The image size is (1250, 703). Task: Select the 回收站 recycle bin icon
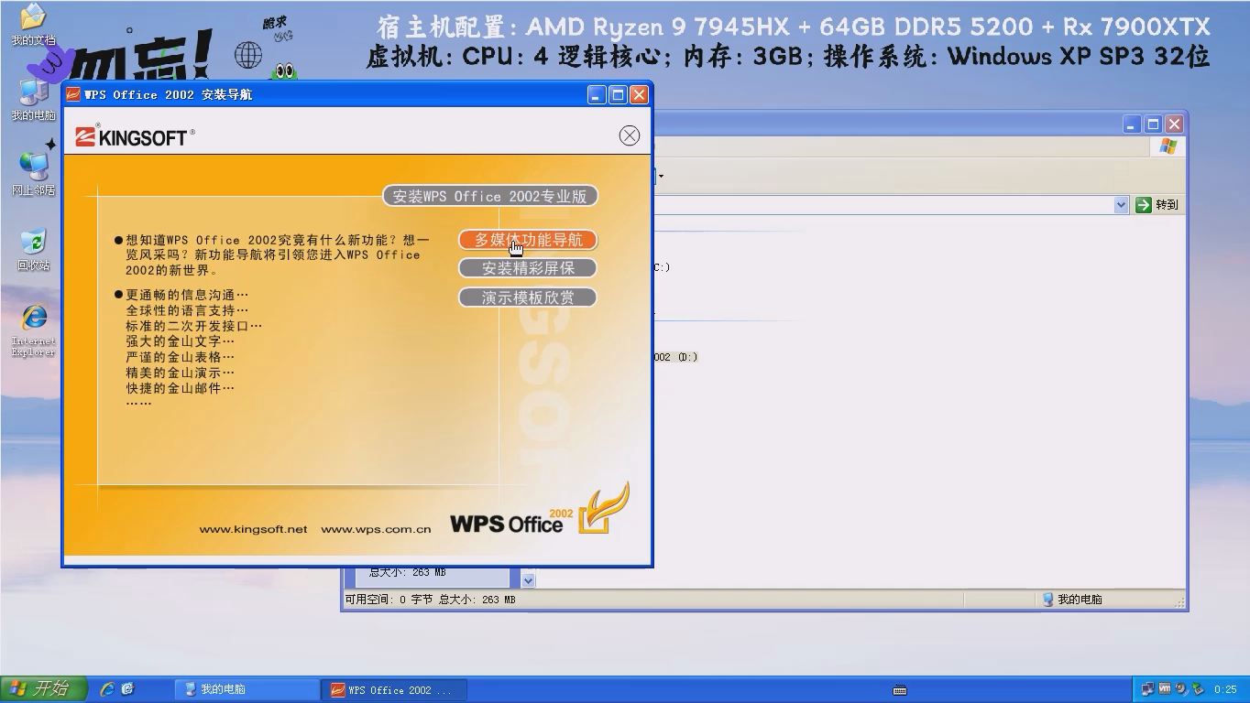click(33, 250)
